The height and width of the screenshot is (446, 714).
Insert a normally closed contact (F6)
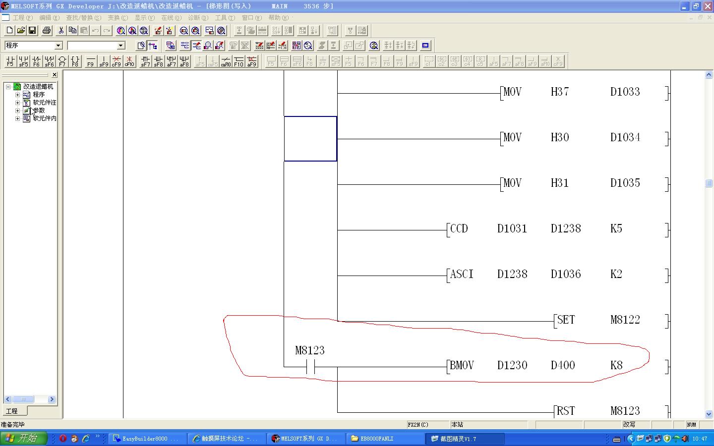coord(36,61)
